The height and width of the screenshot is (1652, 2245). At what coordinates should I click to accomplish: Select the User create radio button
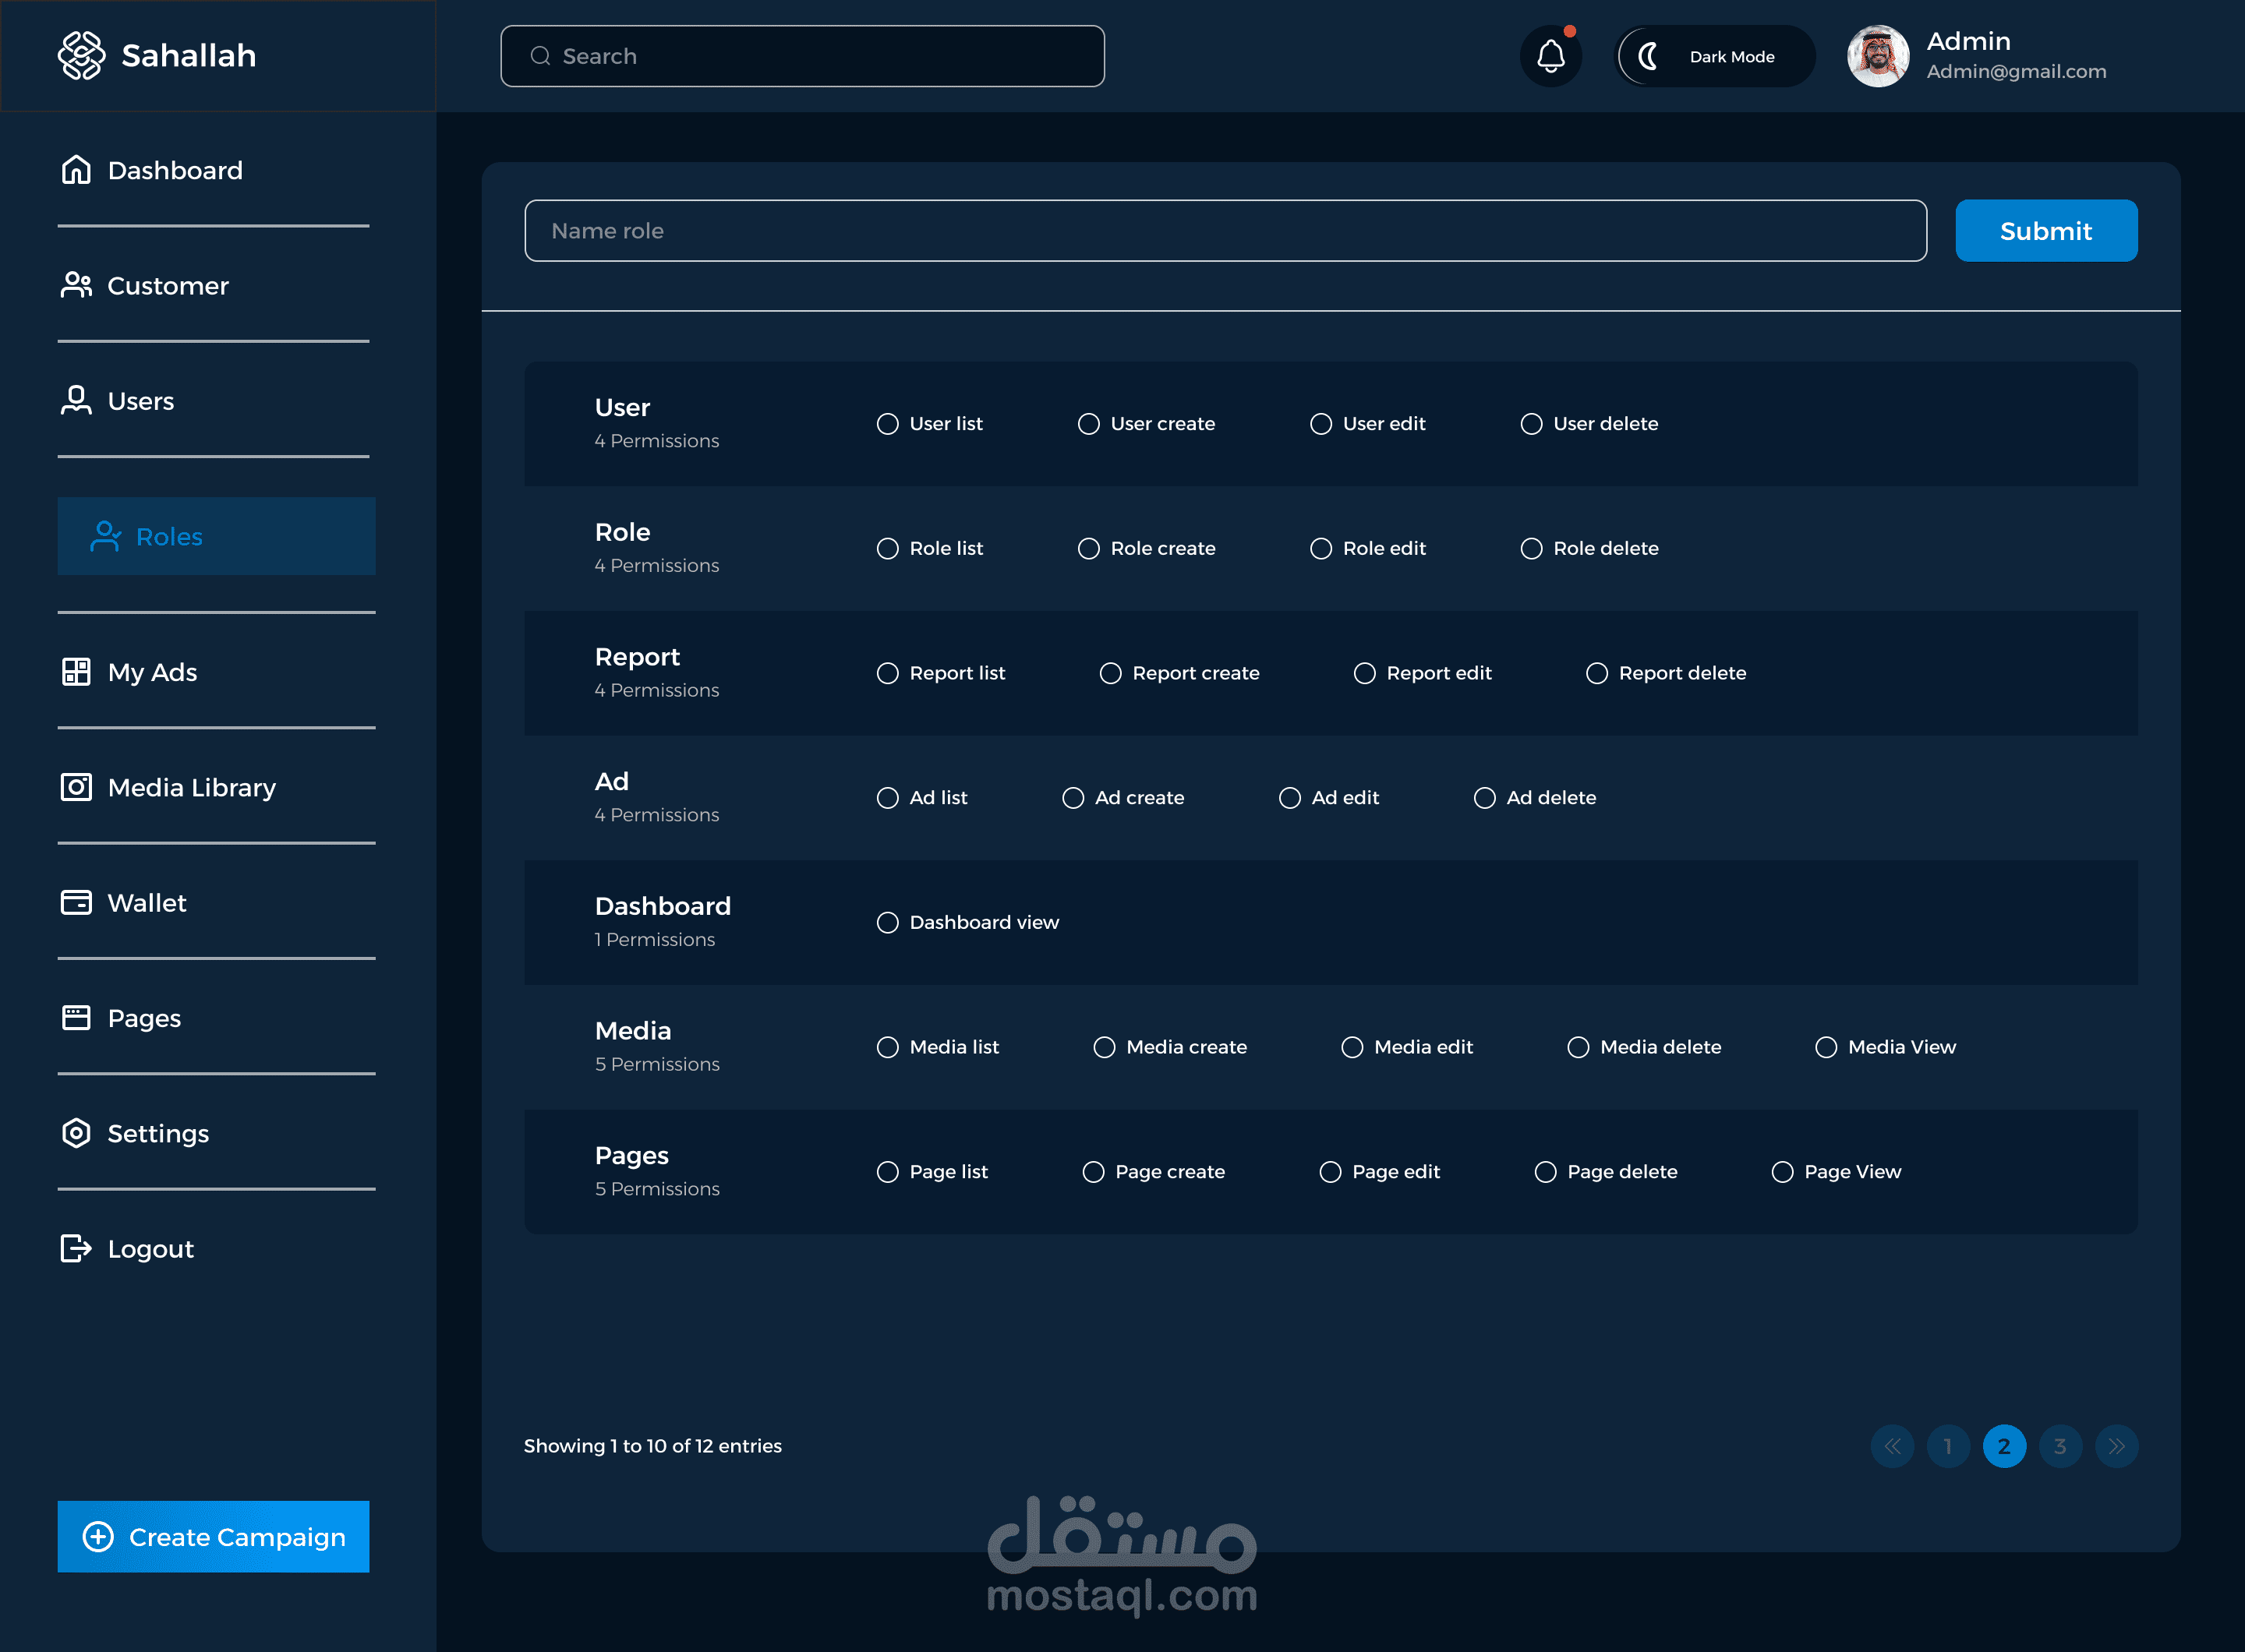pyautogui.click(x=1088, y=424)
